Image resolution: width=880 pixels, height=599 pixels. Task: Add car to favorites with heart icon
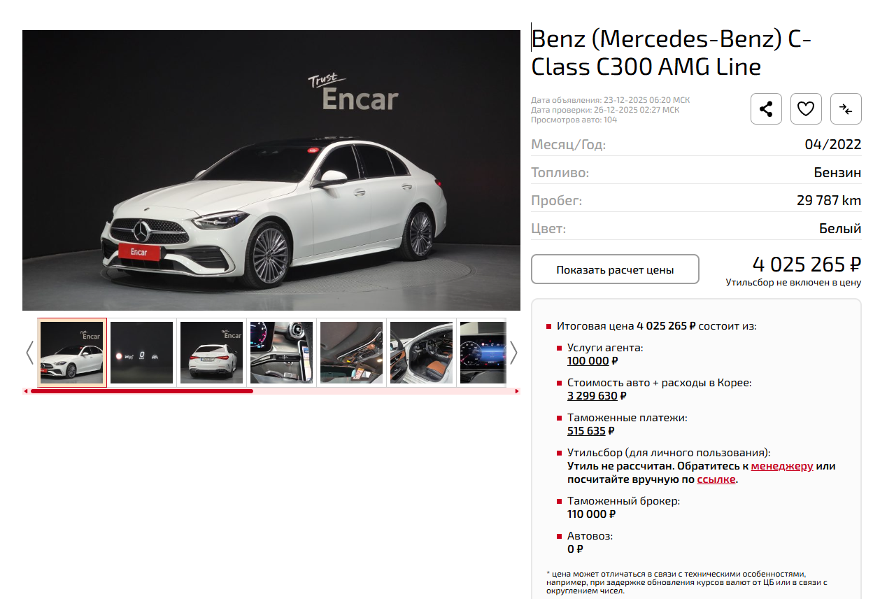806,109
